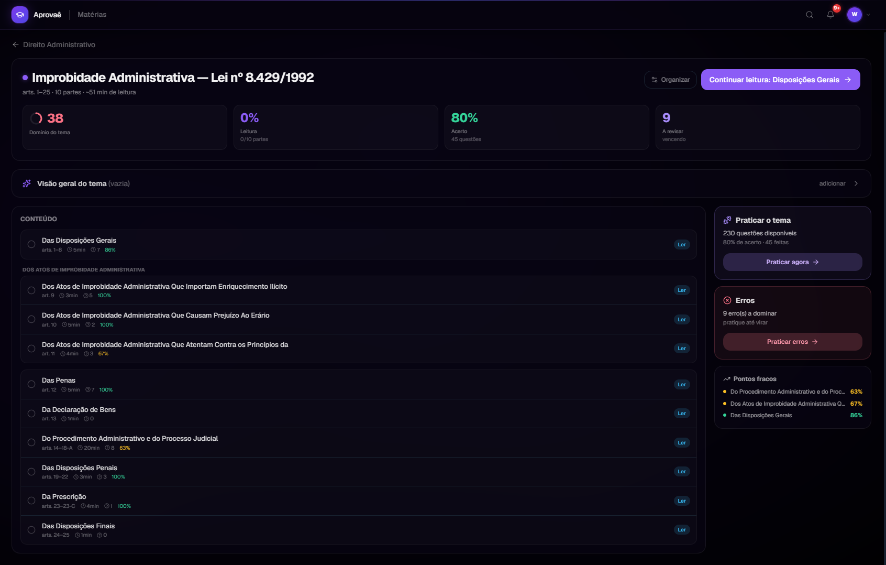Click Ler on Das Disposições Penais row
Screen dimensions: 886x565
coord(682,471)
